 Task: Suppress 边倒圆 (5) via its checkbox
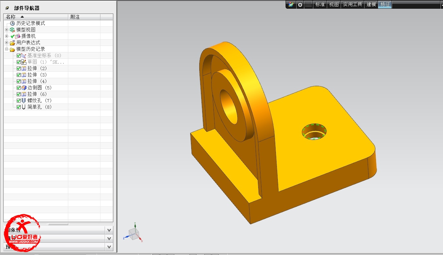coord(19,88)
